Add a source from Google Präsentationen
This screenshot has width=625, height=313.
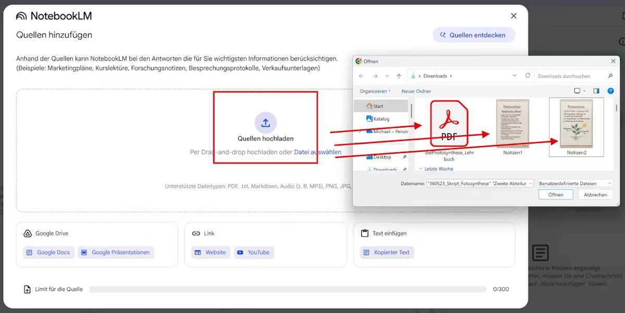tap(116, 252)
